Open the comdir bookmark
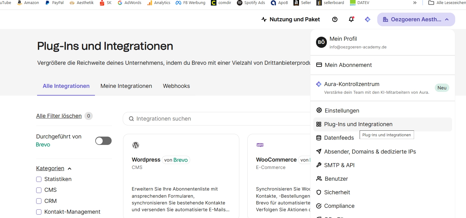Image resolution: width=466 pixels, height=218 pixels. tap(221, 3)
